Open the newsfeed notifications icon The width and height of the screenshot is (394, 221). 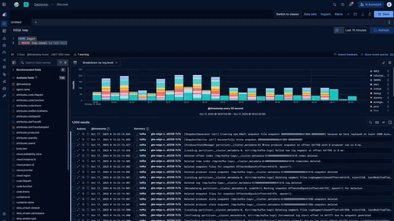(351, 4)
